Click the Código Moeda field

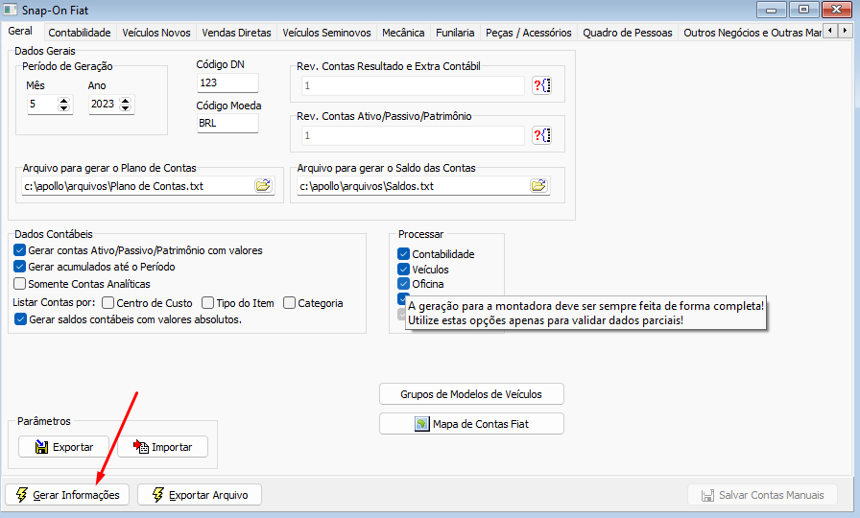tap(227, 124)
